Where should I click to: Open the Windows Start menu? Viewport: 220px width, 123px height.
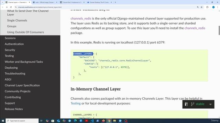tap(3, 121)
